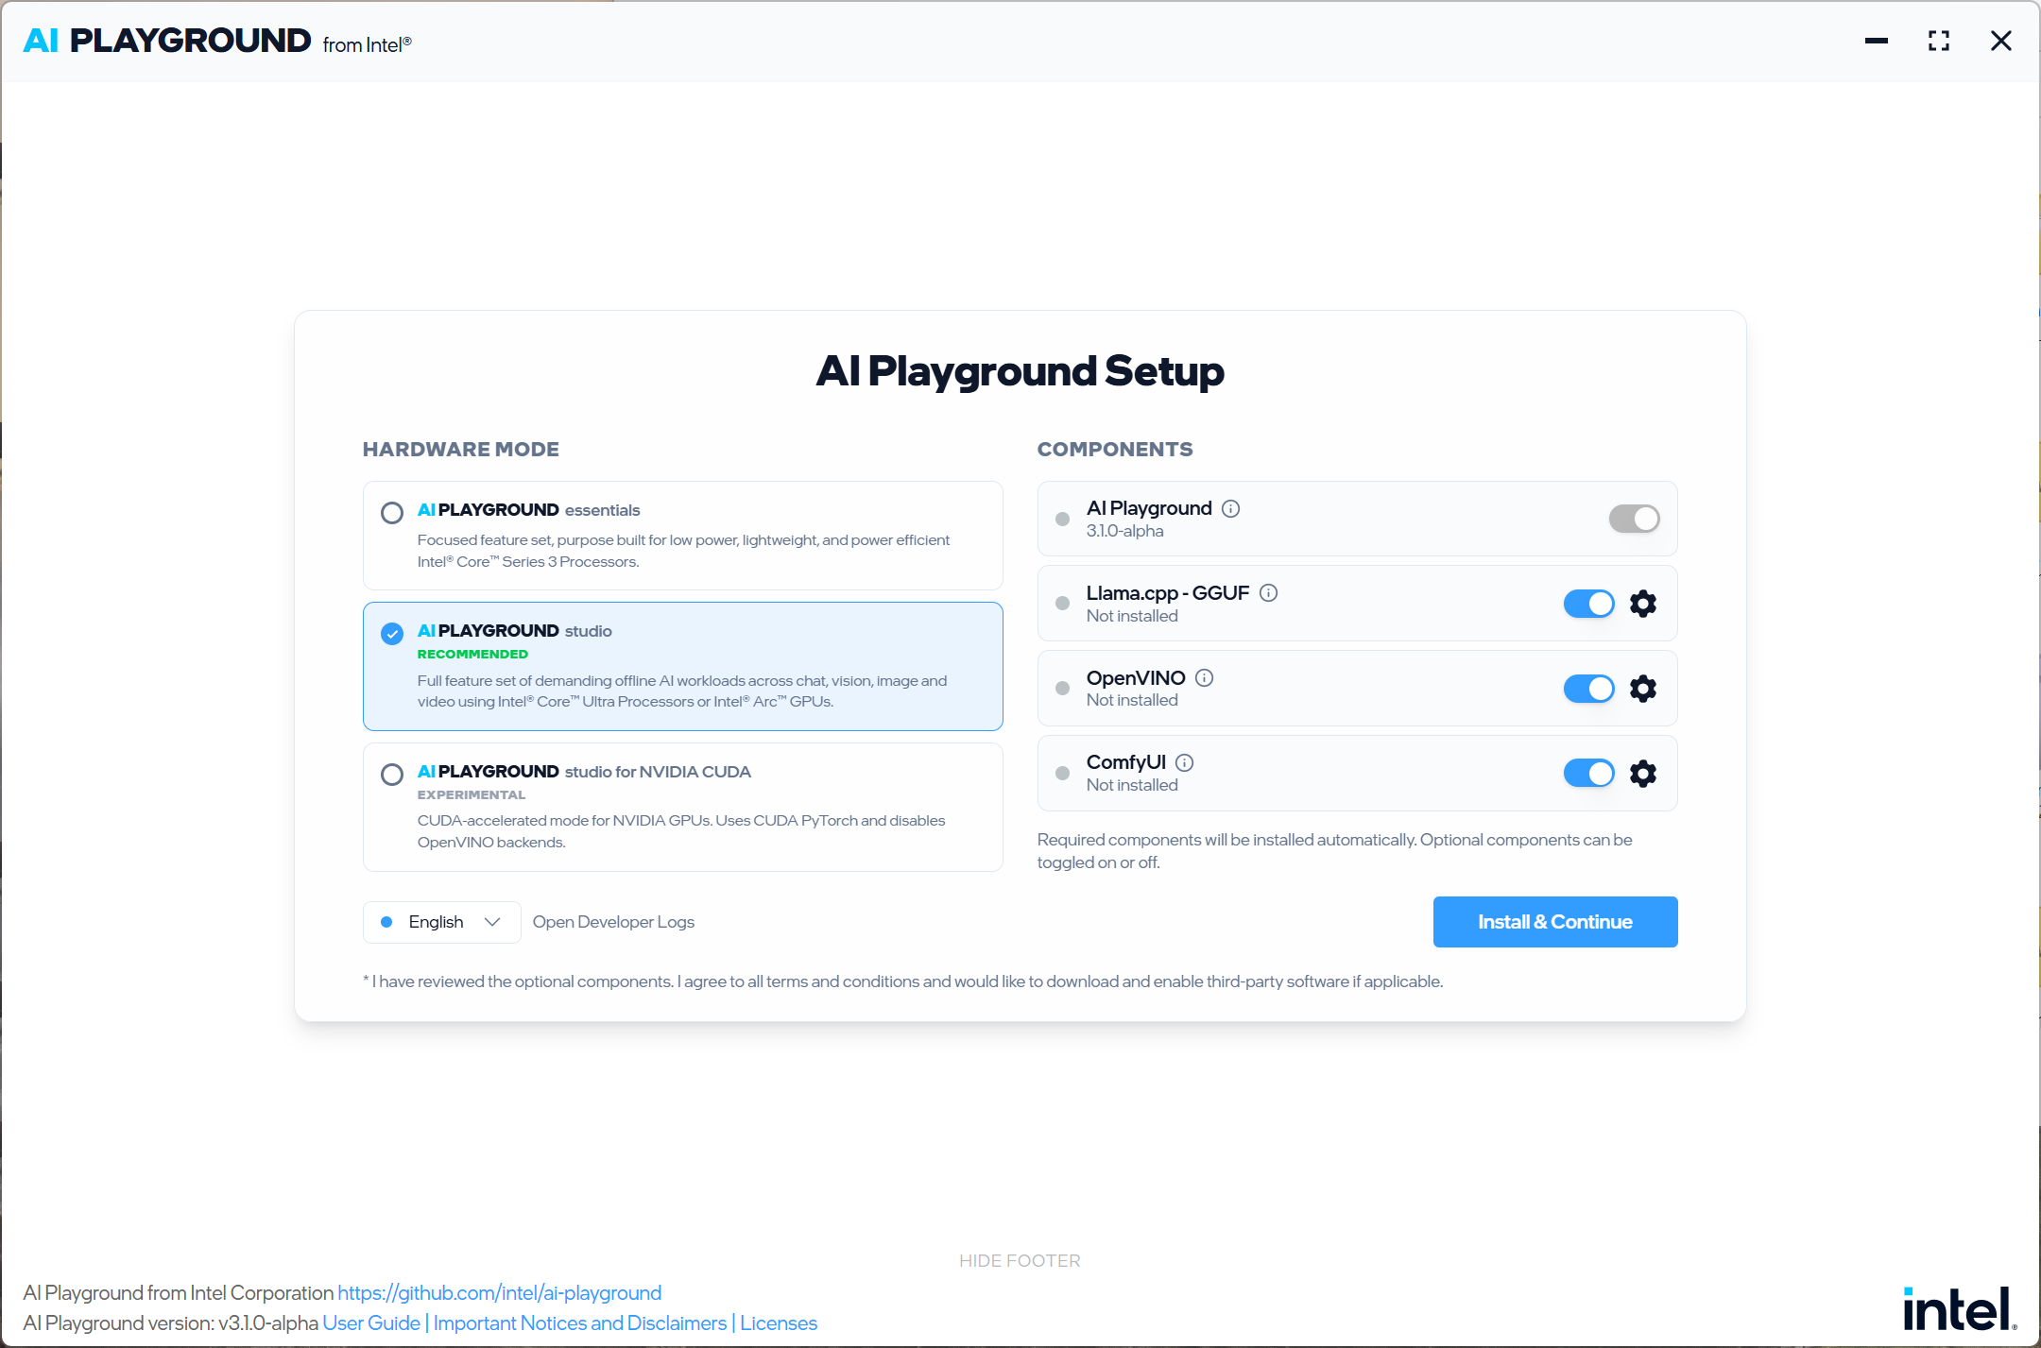
Task: Click the CUDA-accelerated mode description text
Action: click(681, 831)
